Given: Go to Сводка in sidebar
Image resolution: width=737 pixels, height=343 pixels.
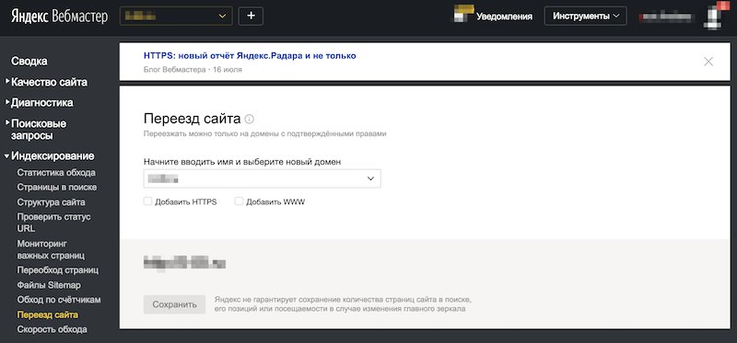Looking at the screenshot, I should 29,62.
